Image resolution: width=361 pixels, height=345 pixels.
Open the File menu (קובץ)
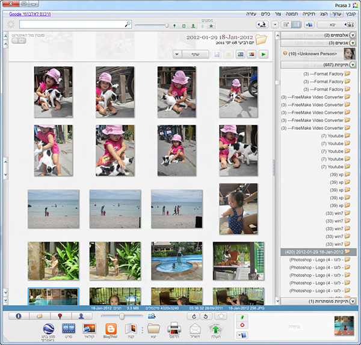pos(351,14)
